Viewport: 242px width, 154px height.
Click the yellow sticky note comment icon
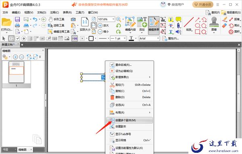178,19
